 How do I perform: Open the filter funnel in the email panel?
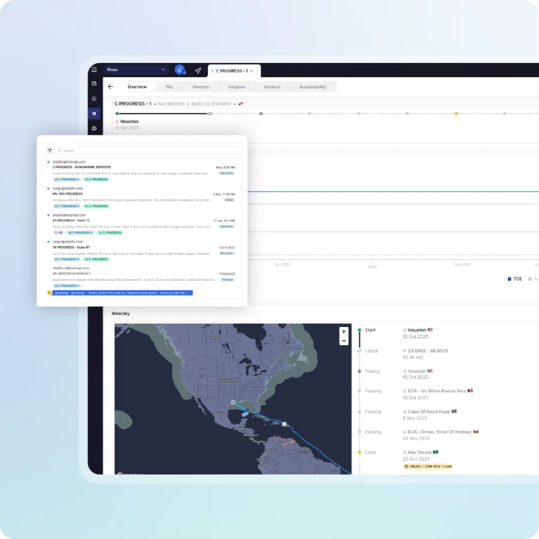click(50, 150)
